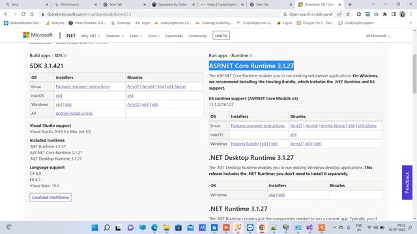
Task: Download ASP.NET Linux Arm64 Alpine binary
Action: (333, 125)
